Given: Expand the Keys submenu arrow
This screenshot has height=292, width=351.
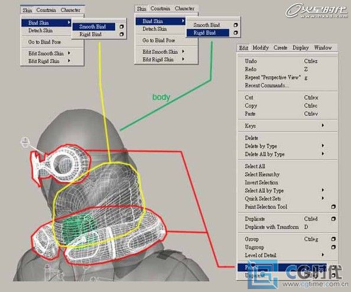Looking at the screenshot, I should point(323,125).
